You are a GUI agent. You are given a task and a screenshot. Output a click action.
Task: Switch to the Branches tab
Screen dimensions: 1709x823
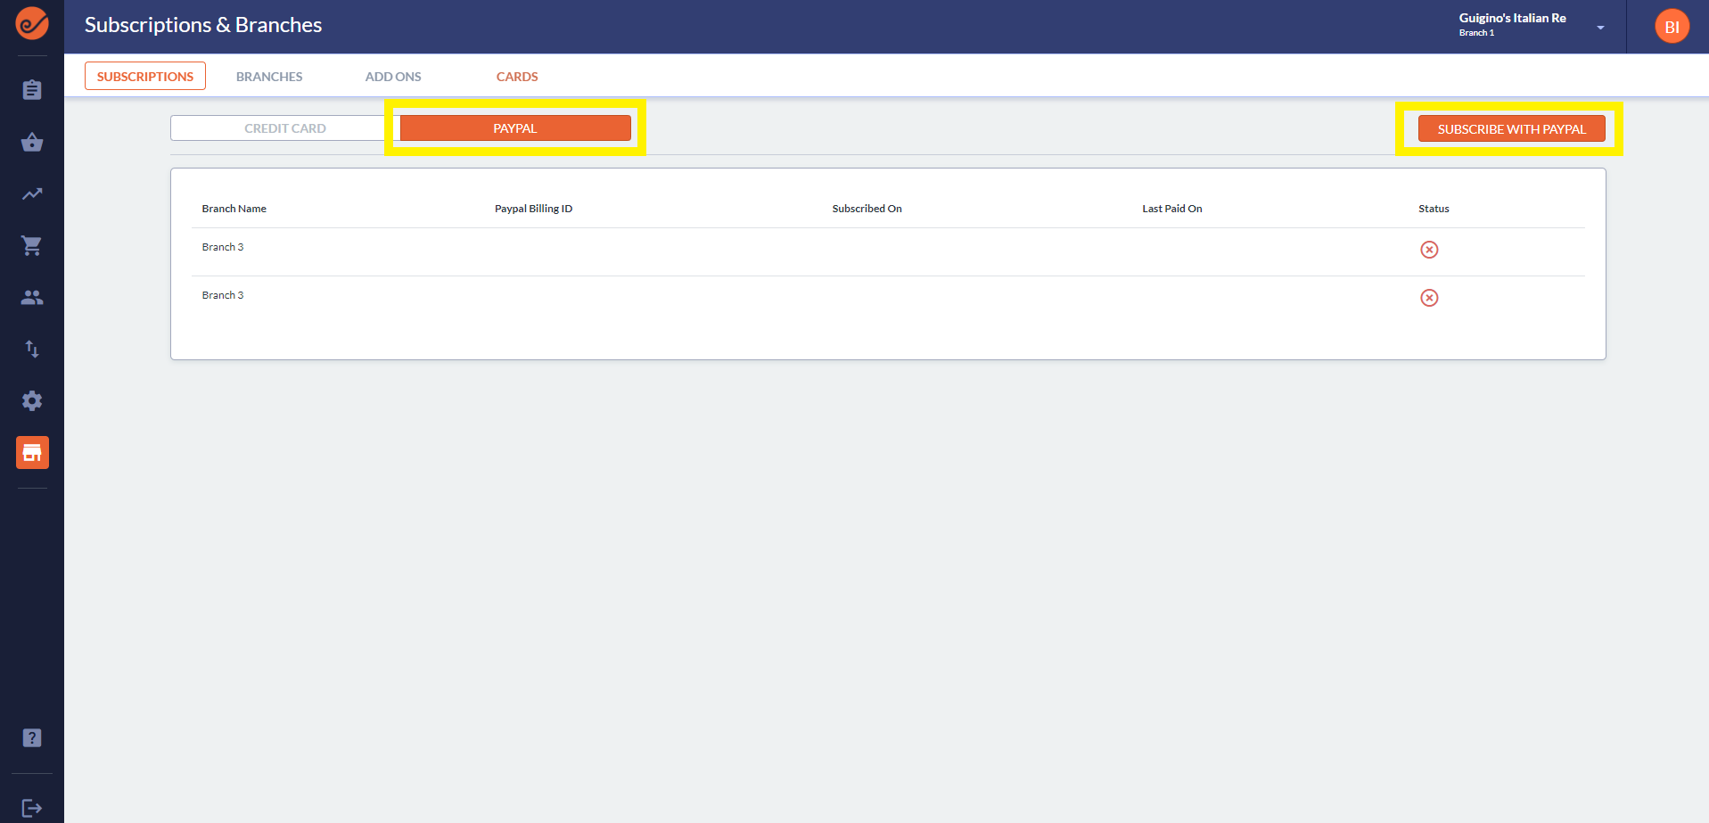pos(269,77)
